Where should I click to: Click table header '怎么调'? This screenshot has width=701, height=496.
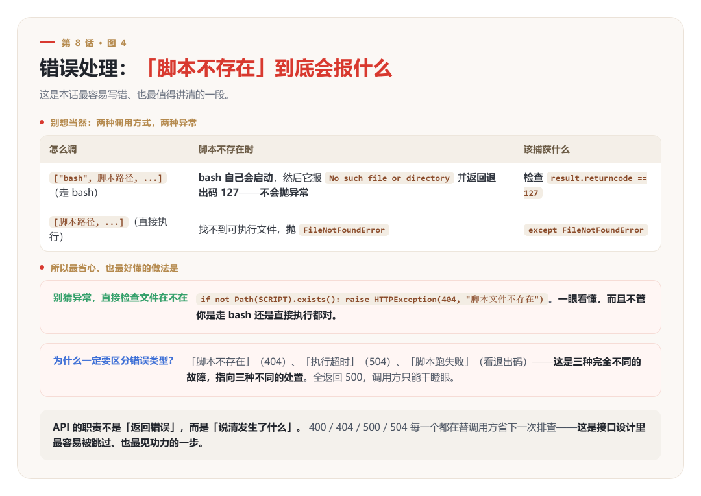click(x=63, y=149)
